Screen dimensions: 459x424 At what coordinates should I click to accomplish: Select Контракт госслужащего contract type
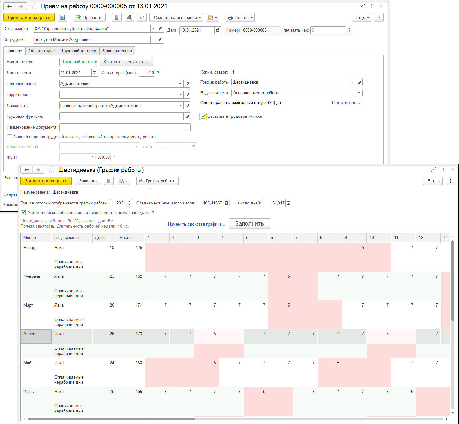(x=126, y=62)
